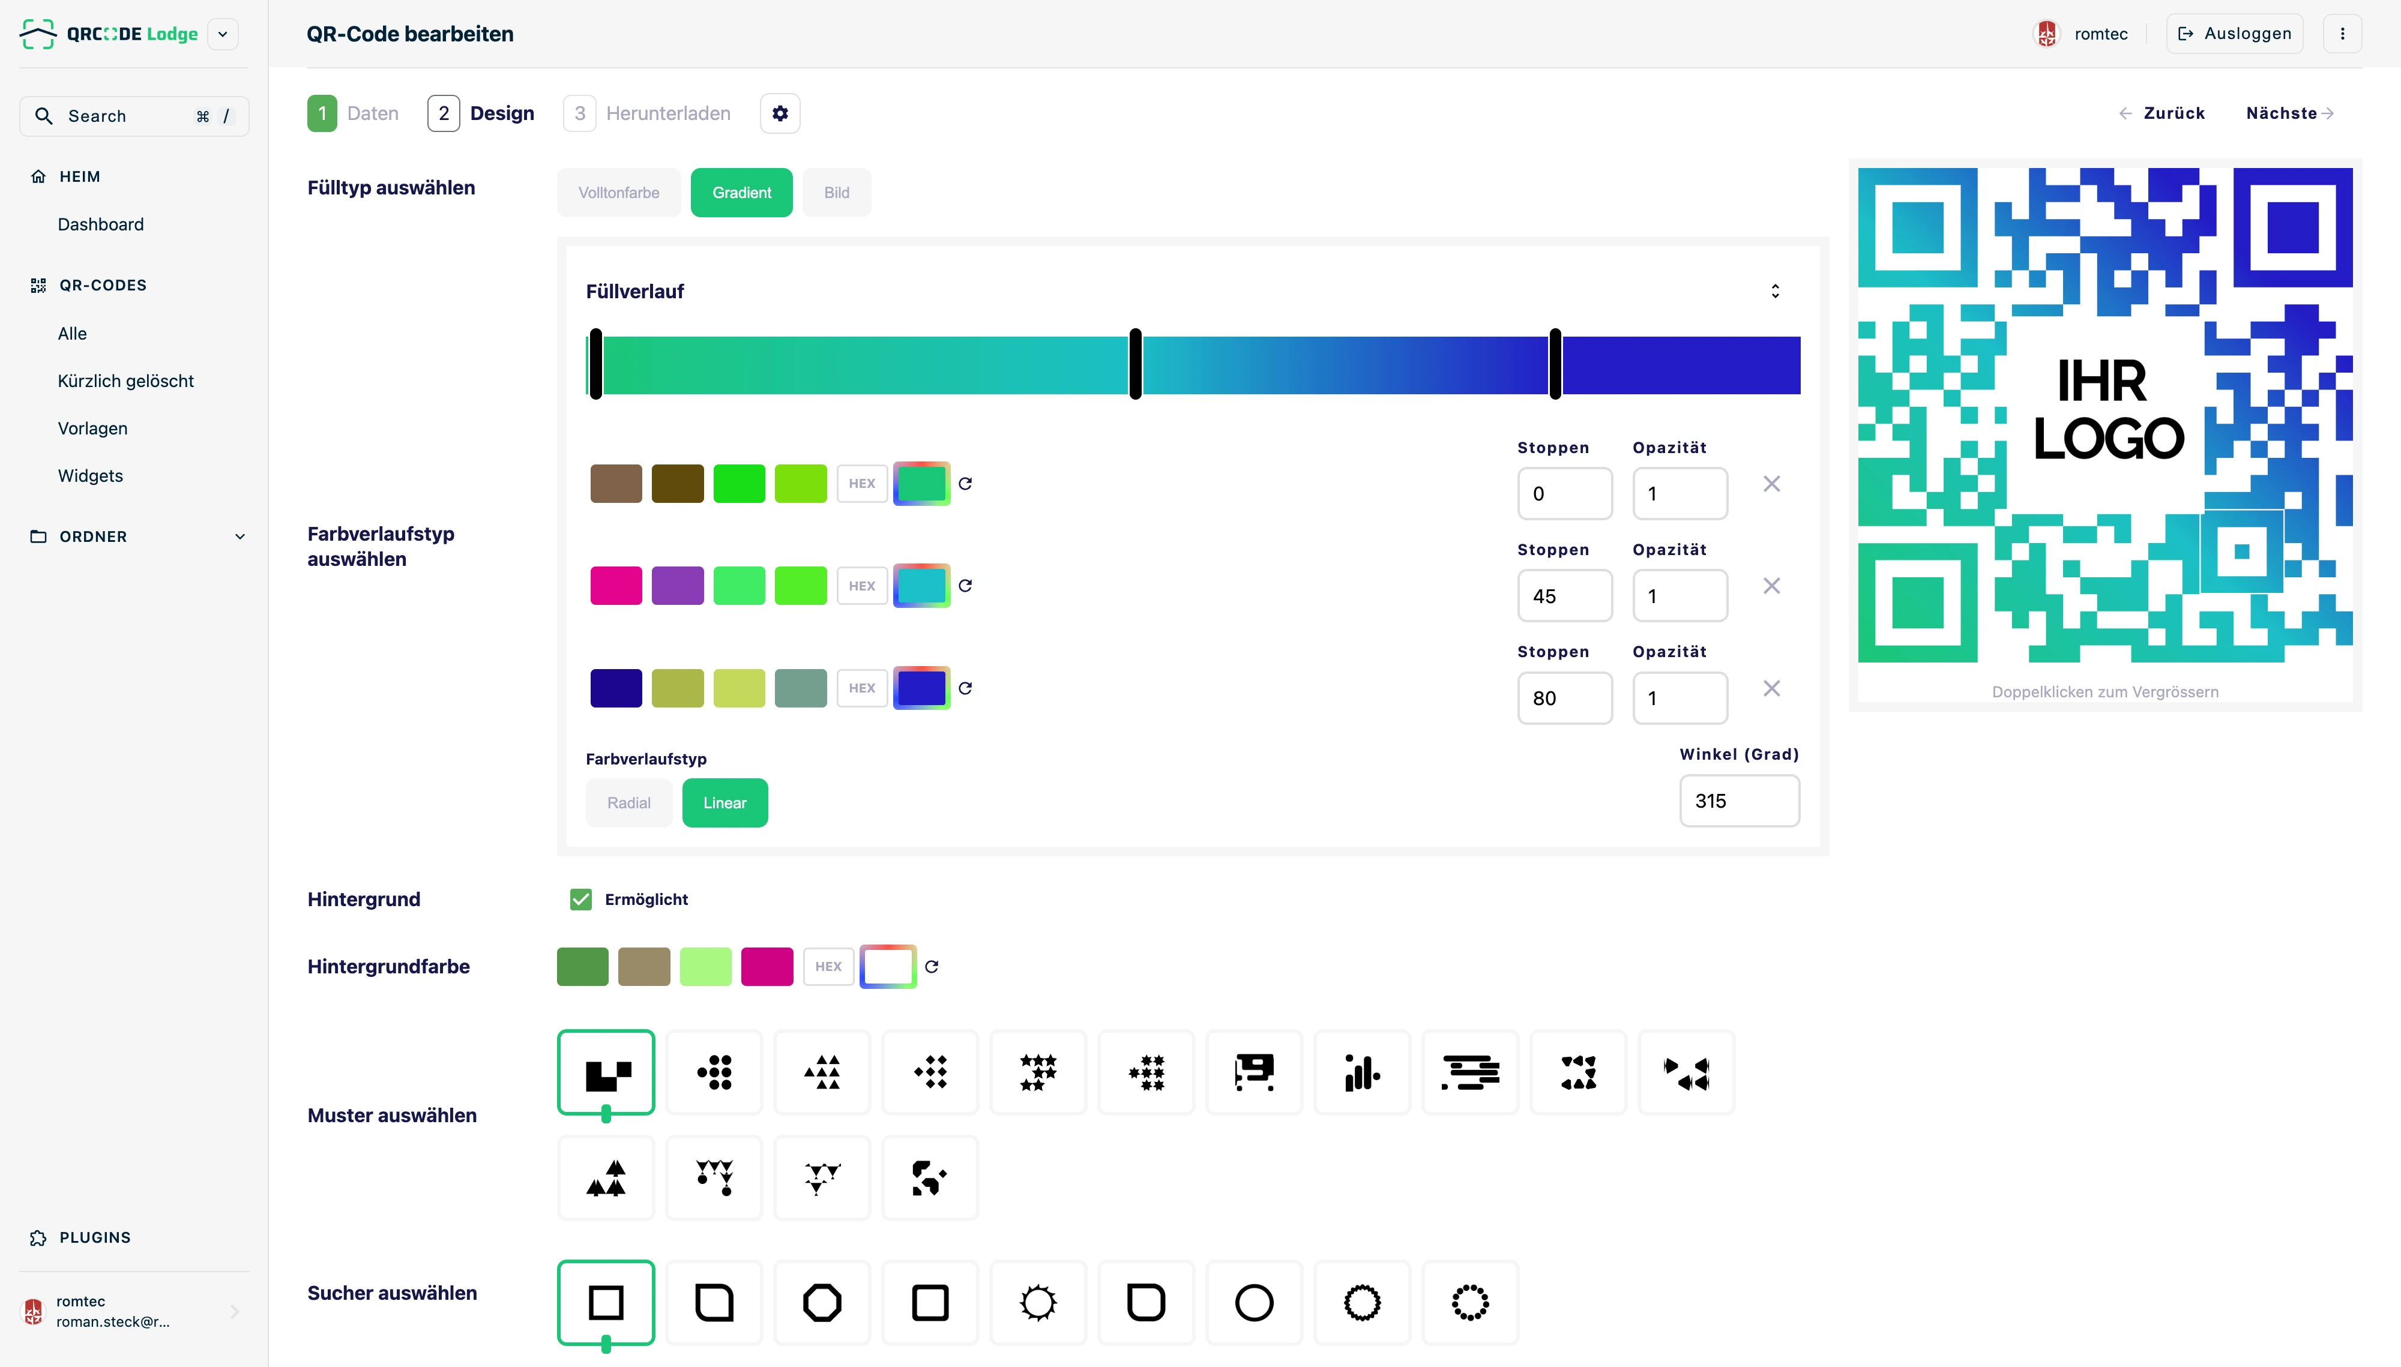Viewport: 2401px width, 1367px height.
Task: Open the workspace dropdown beside the logo
Action: [223, 34]
